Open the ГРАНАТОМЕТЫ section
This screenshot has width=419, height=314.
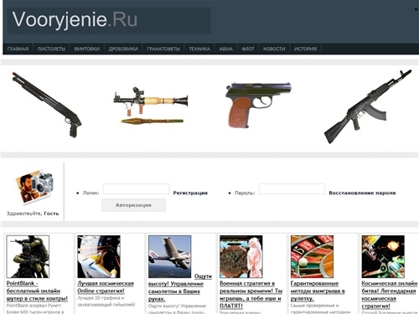tap(163, 49)
